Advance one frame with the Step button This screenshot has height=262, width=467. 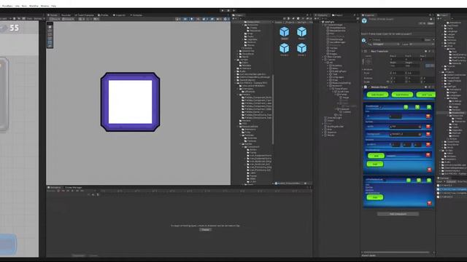point(234,10)
